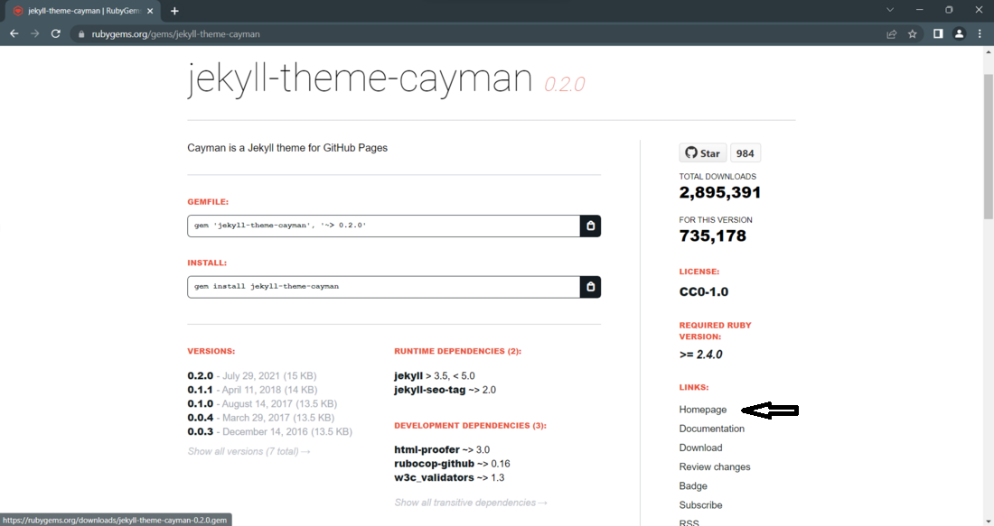Click the jekyll-theme-cayman page title
This screenshot has height=526, width=994.
click(x=360, y=78)
